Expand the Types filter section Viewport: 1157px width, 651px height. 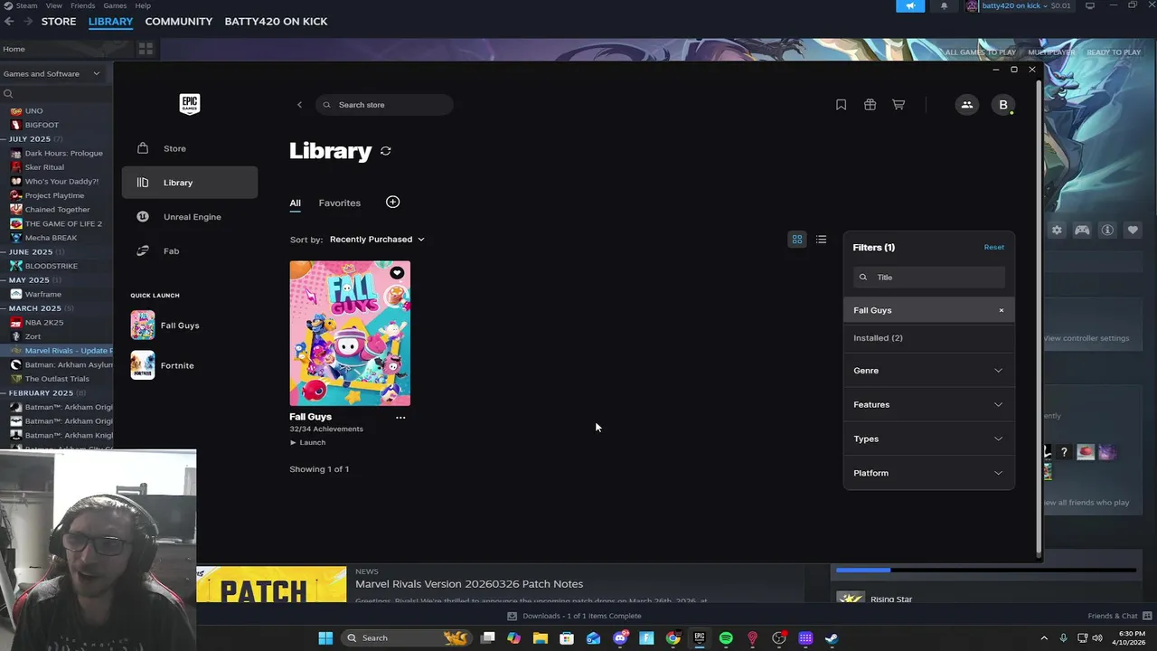(x=928, y=439)
